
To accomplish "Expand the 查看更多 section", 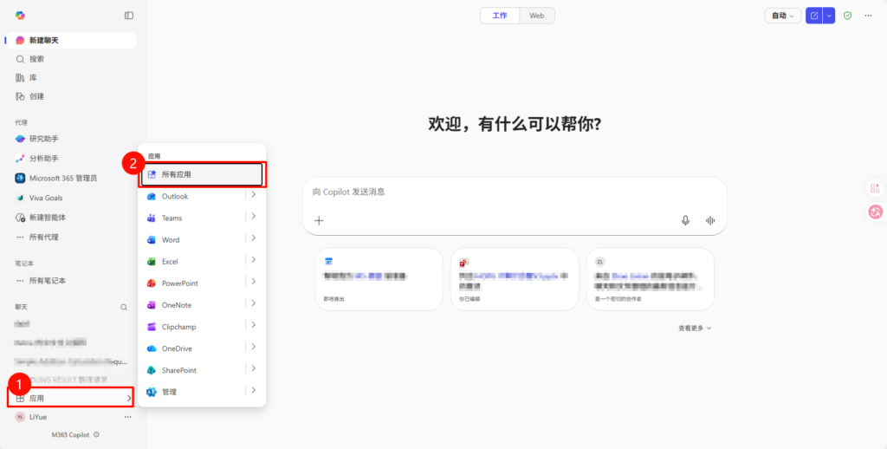I will coord(695,329).
